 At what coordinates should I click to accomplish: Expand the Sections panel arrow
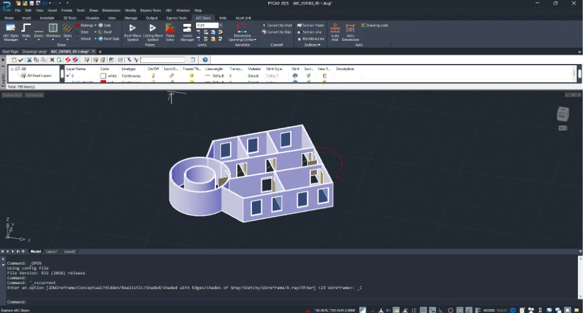coord(319,45)
